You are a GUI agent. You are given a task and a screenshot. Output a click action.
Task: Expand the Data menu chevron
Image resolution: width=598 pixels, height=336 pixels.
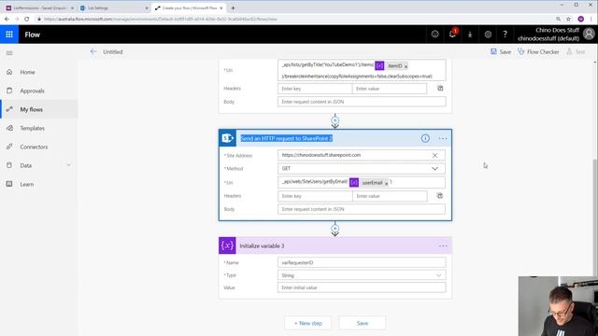(68, 165)
